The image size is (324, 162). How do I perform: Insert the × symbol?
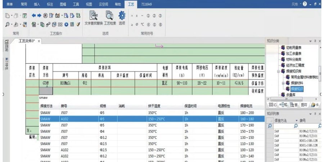[x=132, y=16]
